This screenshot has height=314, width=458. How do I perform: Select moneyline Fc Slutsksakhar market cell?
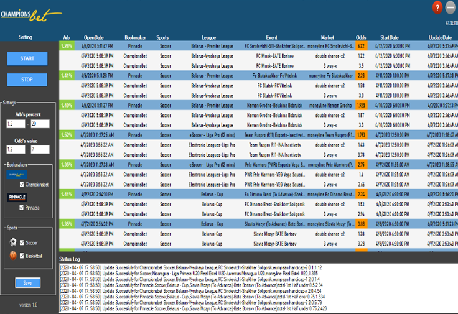pyautogui.click(x=330, y=76)
